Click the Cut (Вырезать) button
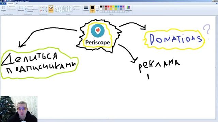The width and height of the screenshot is (218, 122). click(11, 6)
